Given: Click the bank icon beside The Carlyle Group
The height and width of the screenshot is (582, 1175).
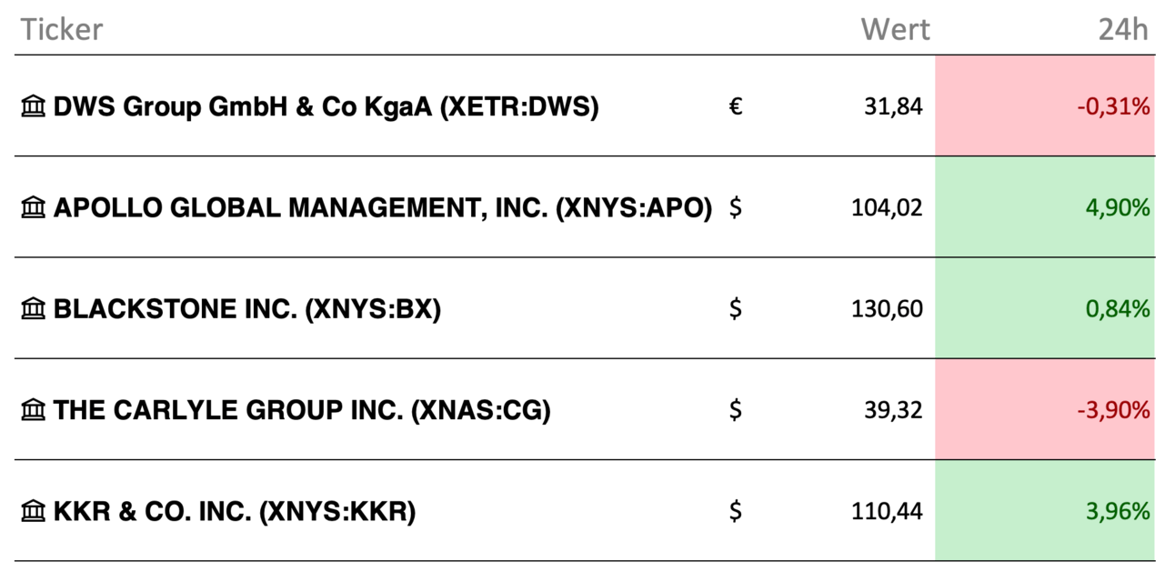Looking at the screenshot, I should tap(33, 410).
